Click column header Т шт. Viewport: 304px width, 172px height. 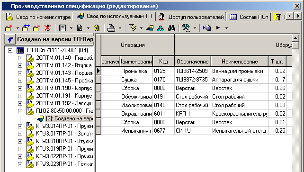pos(277,62)
